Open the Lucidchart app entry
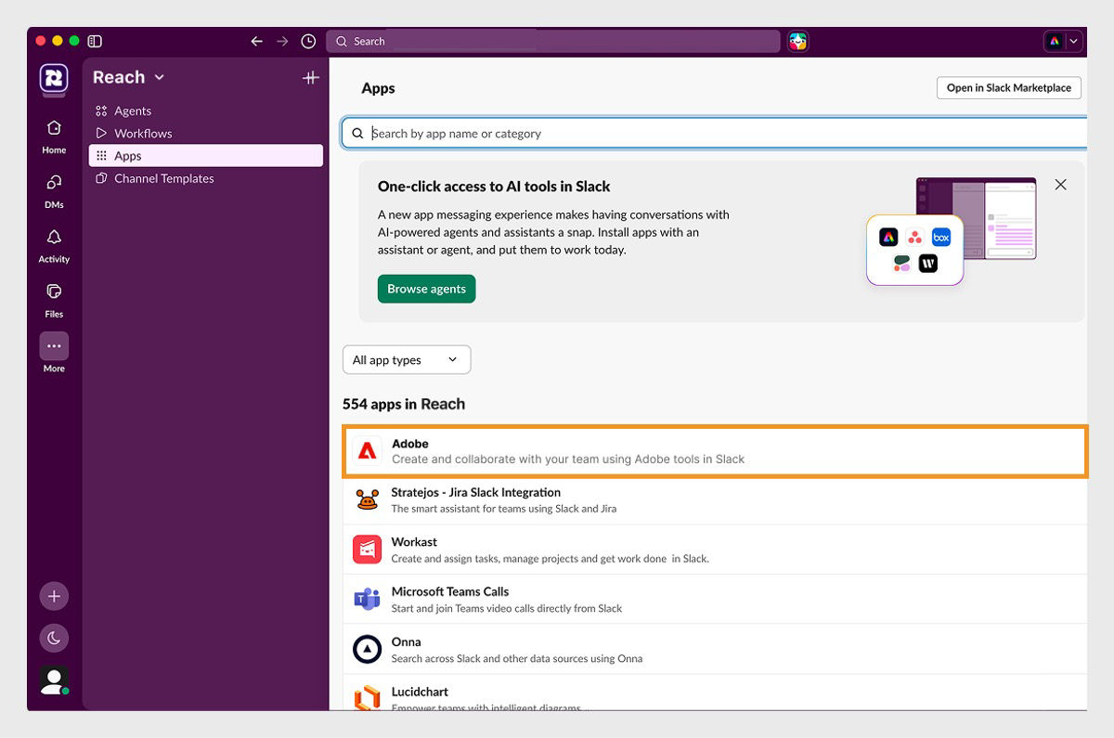 [715, 693]
